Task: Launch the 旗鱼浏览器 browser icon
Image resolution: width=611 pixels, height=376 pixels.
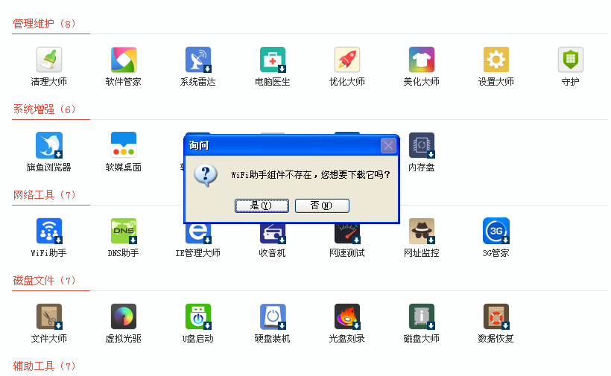Action: click(x=49, y=145)
